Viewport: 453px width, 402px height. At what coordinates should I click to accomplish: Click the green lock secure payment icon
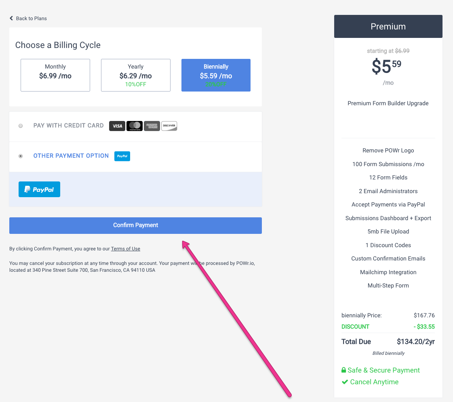[343, 370]
